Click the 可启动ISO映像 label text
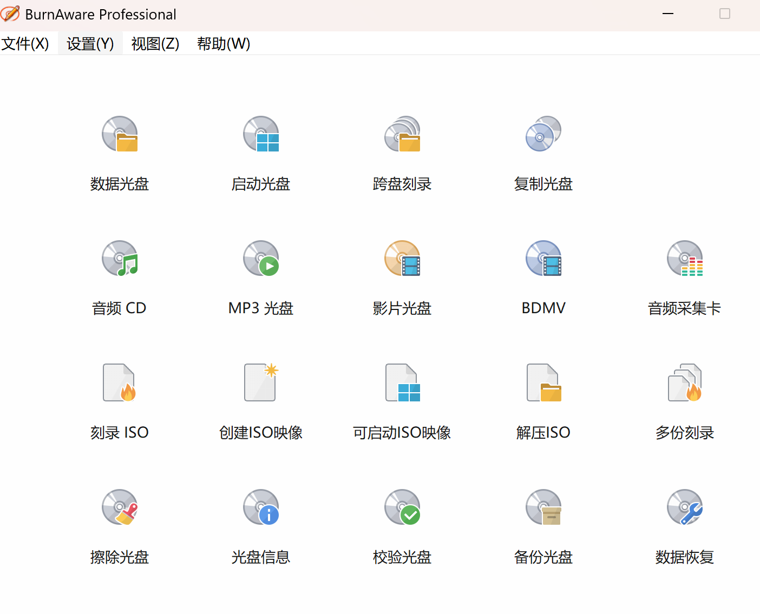 pyautogui.click(x=402, y=433)
